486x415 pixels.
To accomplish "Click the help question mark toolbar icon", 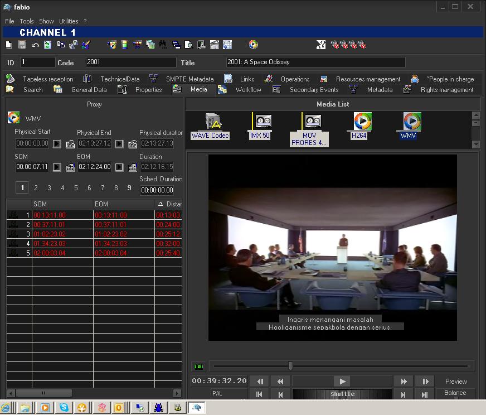I will tap(321, 45).
